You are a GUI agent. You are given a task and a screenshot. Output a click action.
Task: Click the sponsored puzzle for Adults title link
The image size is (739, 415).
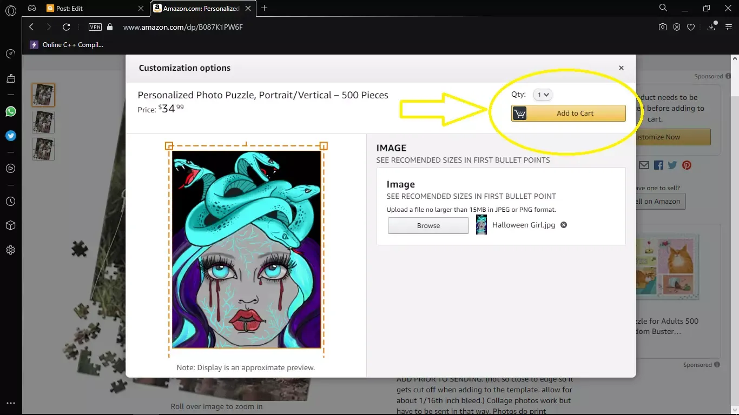tap(668, 326)
